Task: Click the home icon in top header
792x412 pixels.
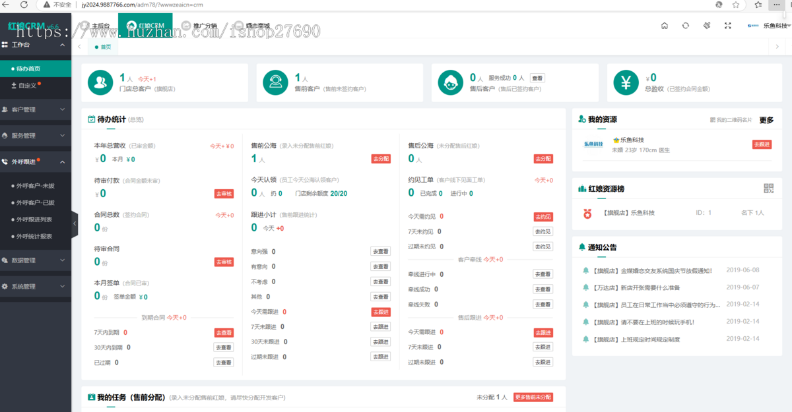Action: coord(665,26)
